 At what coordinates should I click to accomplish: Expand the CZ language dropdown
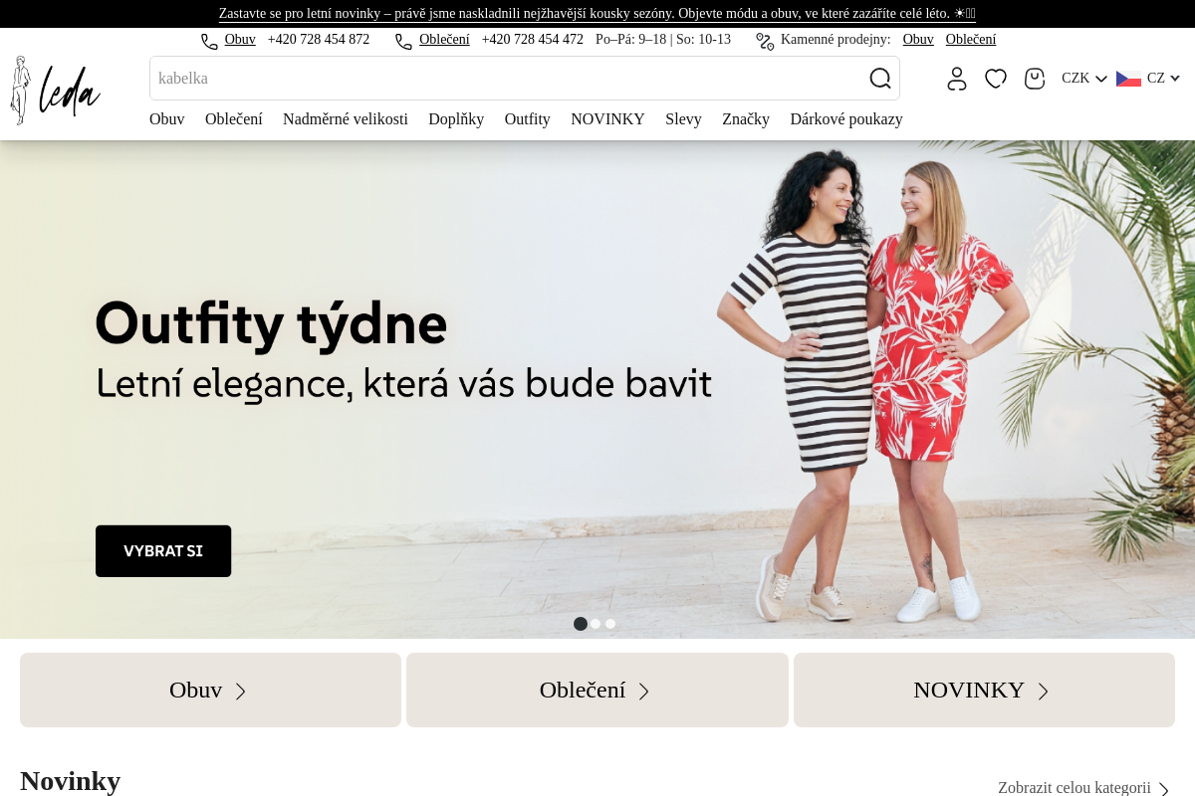[x=1148, y=79]
